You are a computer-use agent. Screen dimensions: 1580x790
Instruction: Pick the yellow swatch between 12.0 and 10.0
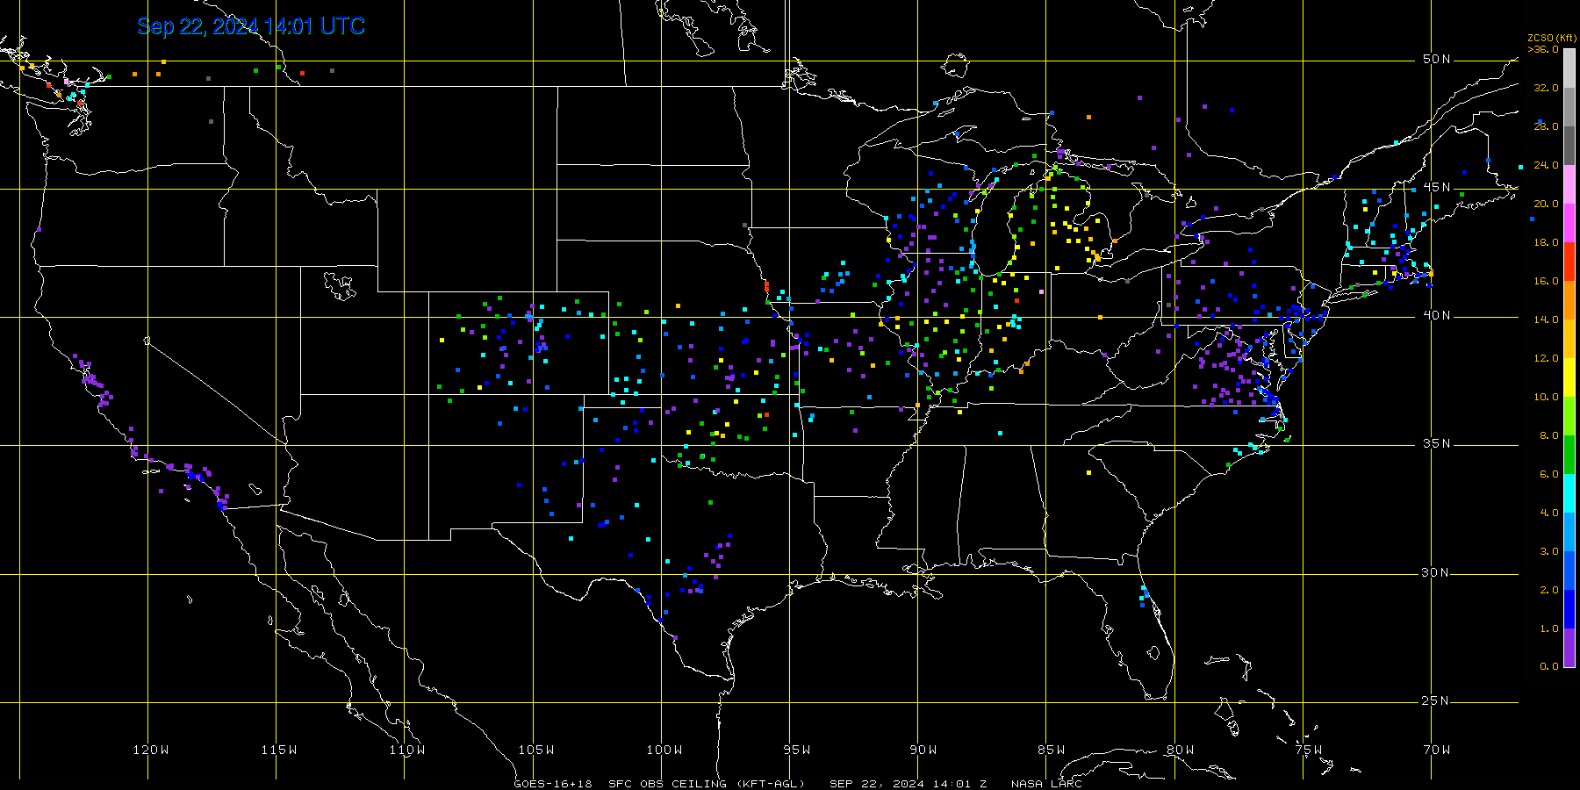pyautogui.click(x=1569, y=377)
